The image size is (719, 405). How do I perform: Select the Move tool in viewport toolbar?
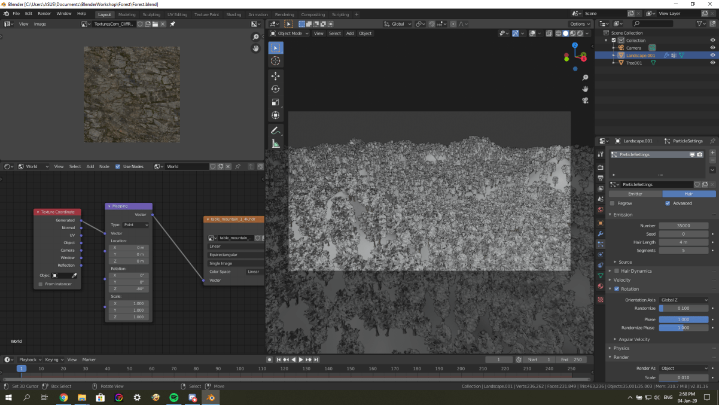pyautogui.click(x=275, y=76)
